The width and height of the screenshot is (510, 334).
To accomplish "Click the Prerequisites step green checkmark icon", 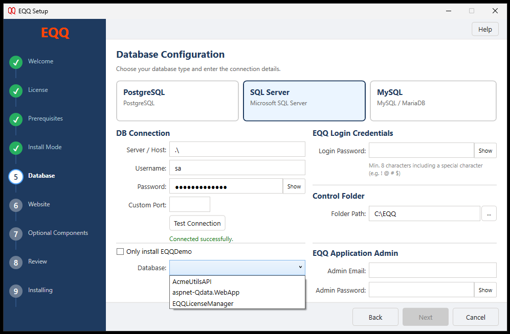I will tap(16, 120).
